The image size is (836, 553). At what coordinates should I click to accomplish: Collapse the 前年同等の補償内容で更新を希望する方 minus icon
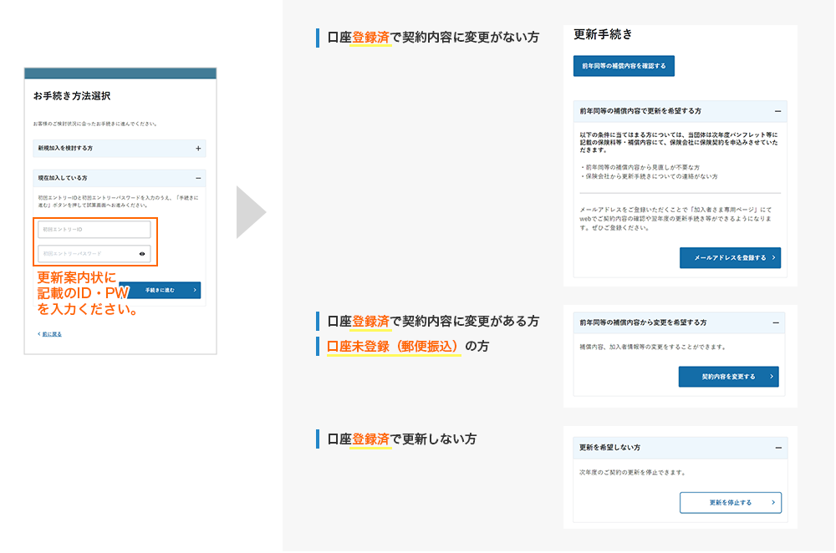coord(777,111)
